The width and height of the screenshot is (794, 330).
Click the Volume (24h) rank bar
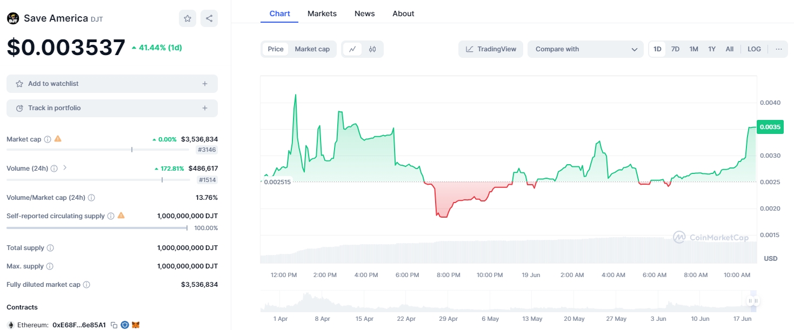pos(98,179)
